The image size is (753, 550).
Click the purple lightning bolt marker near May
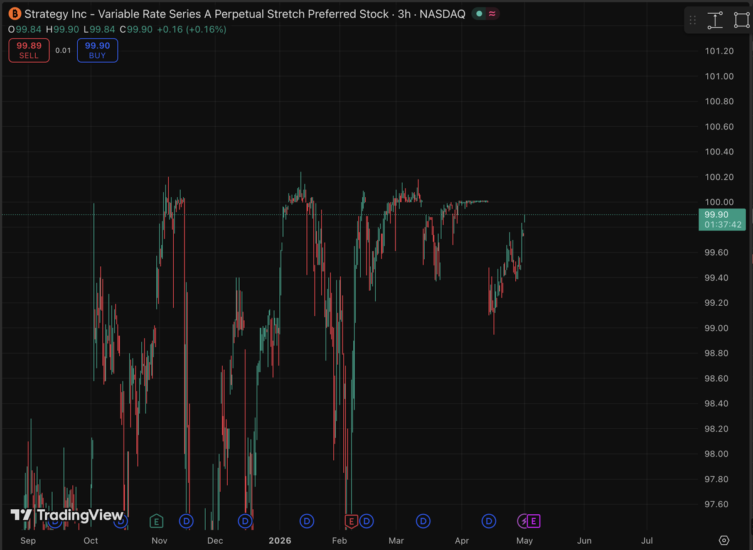point(523,520)
